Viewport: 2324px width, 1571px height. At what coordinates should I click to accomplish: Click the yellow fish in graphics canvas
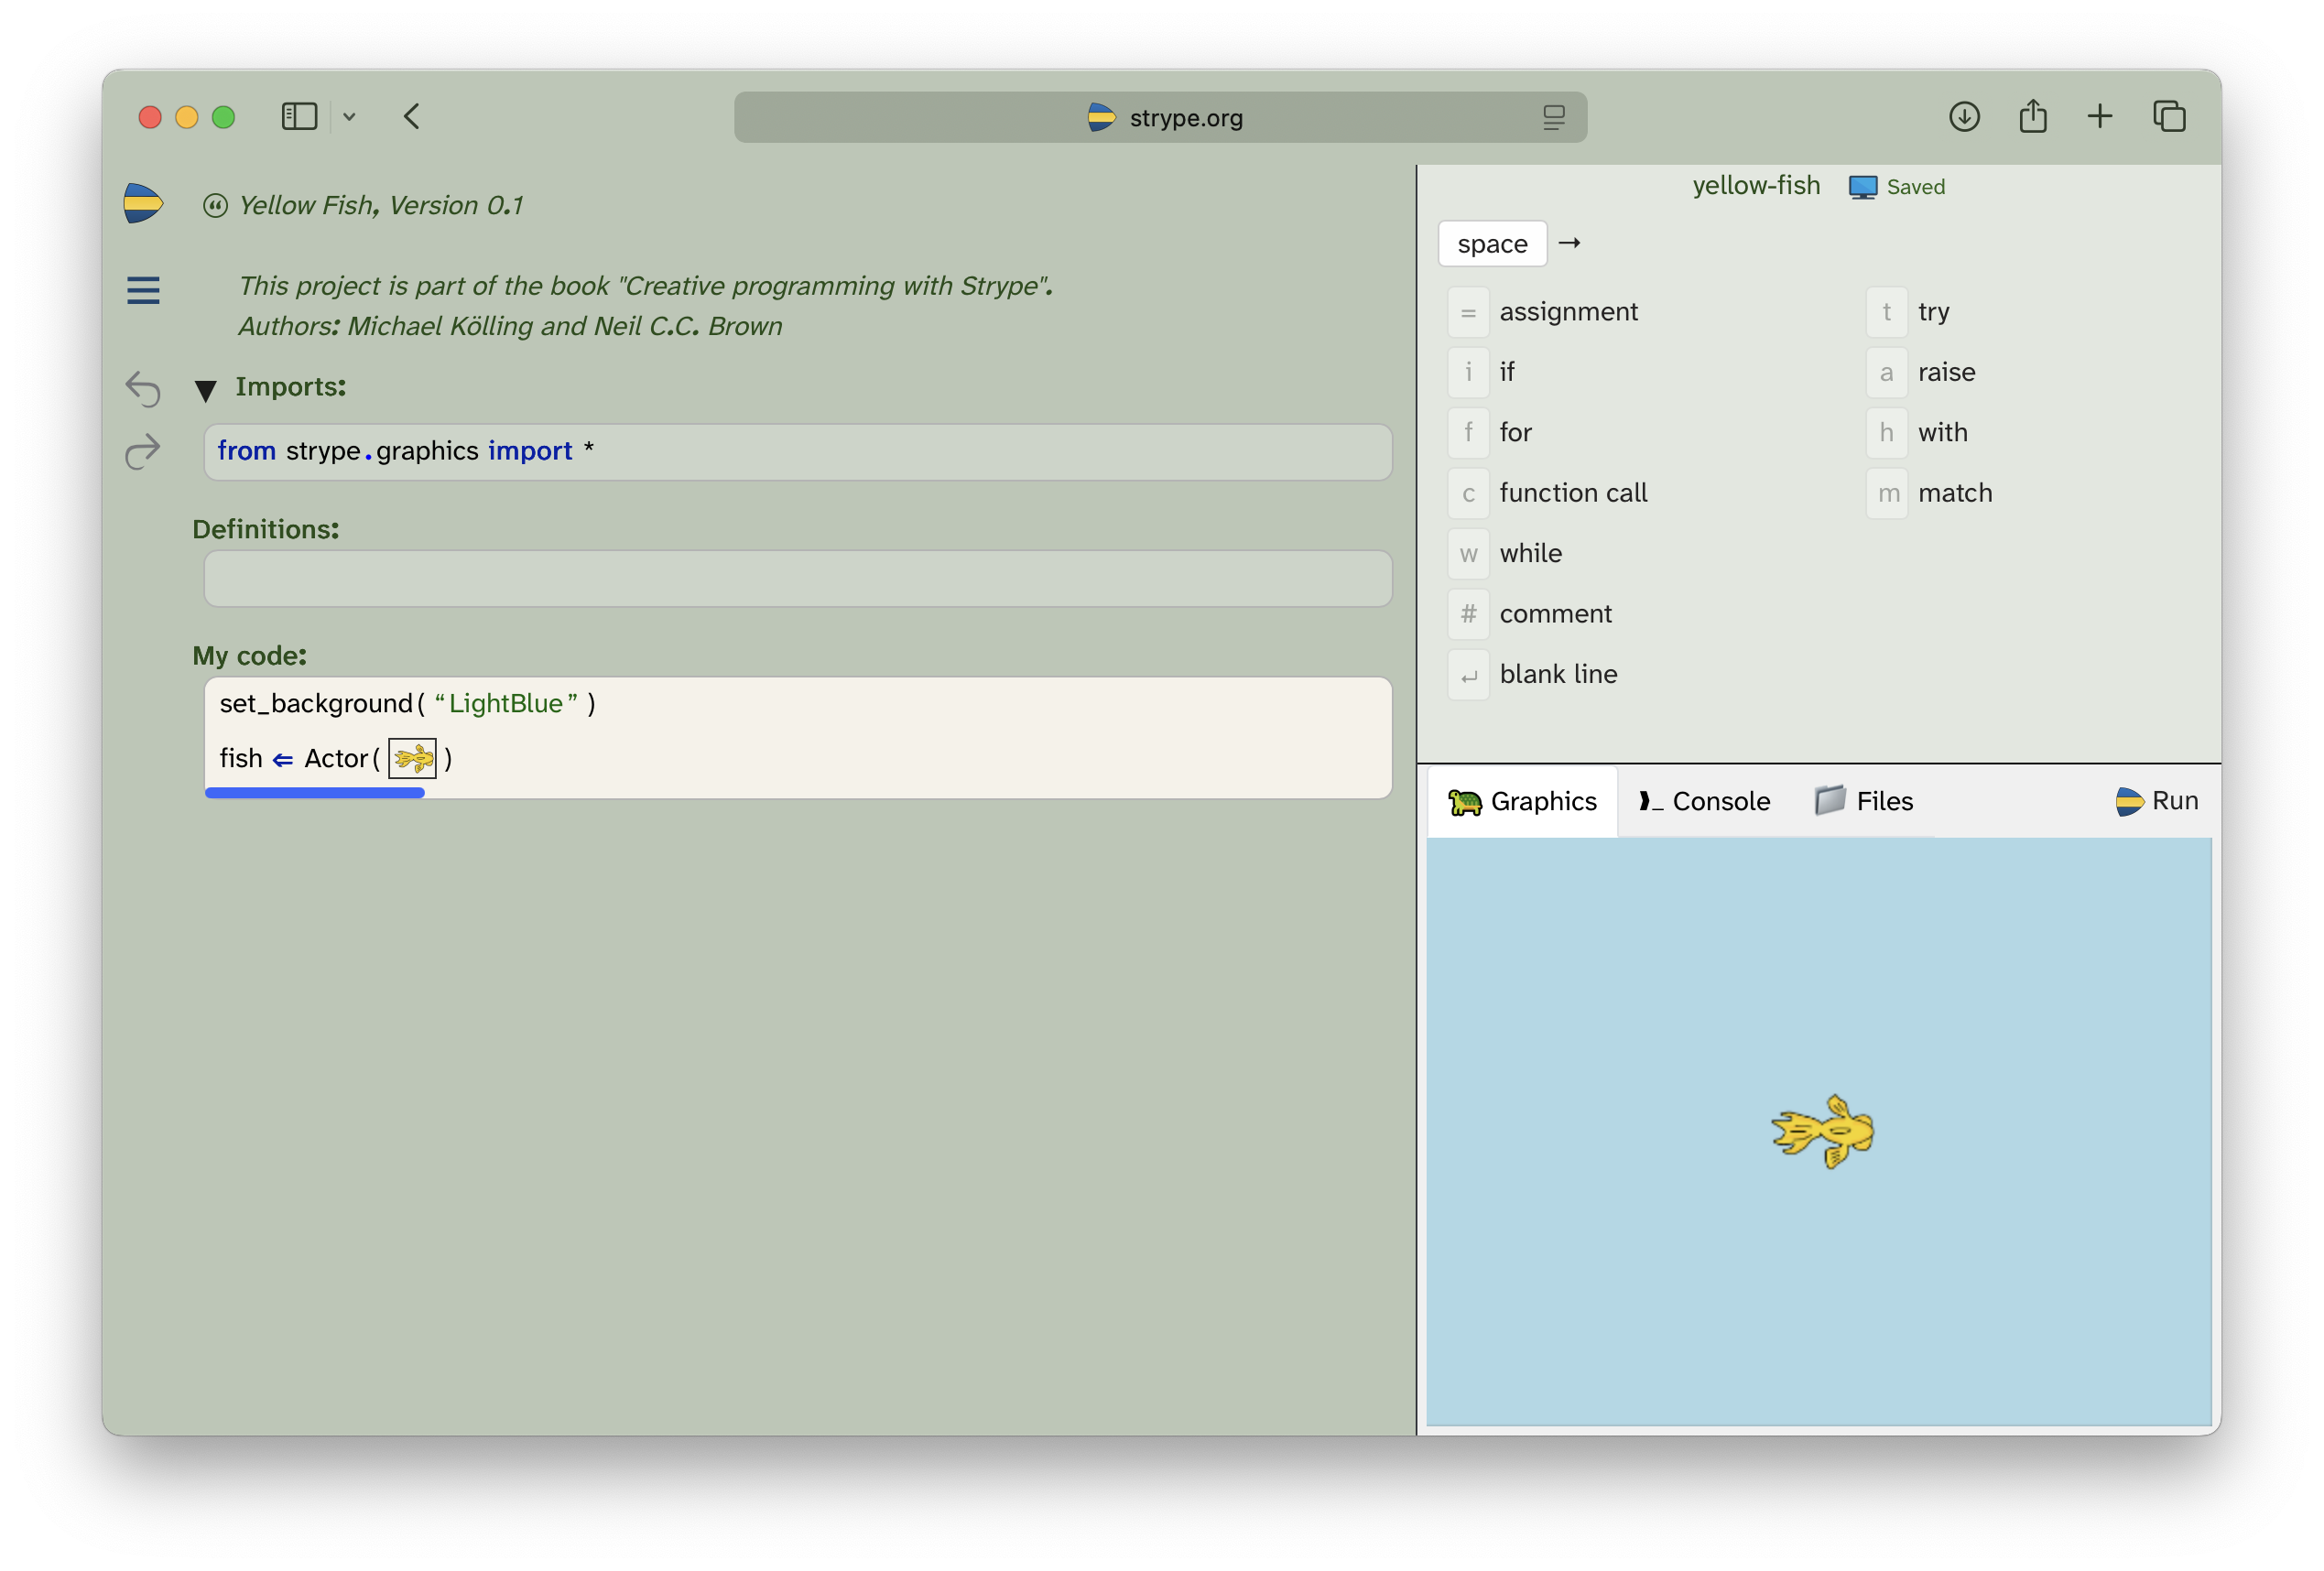[x=1822, y=1131]
